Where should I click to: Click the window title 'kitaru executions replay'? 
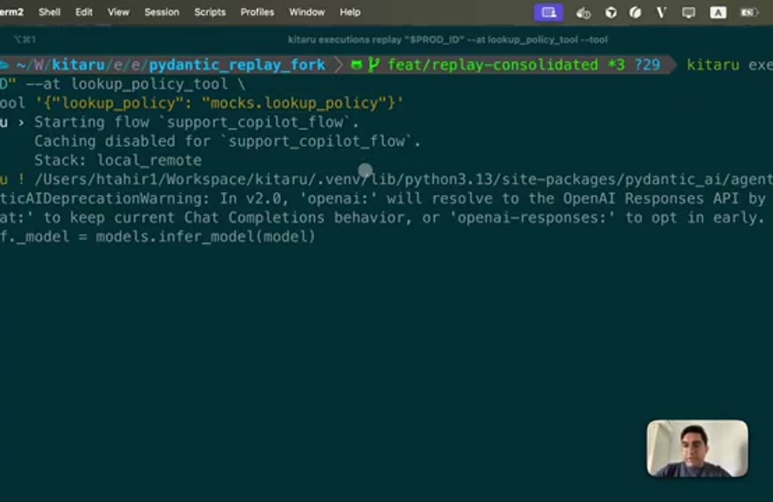447,40
